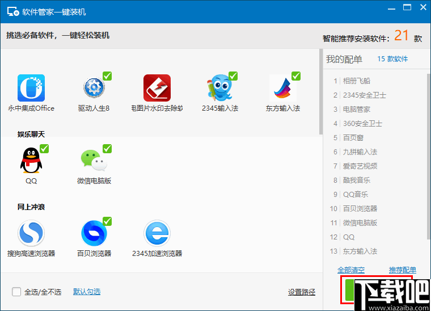This screenshot has height=311, width=431.
Task: Select 百页窗 list entry
Action: [353, 138]
